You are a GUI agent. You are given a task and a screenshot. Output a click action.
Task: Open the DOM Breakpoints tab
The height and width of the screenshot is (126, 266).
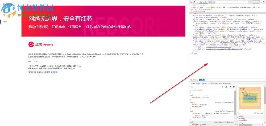215,83
